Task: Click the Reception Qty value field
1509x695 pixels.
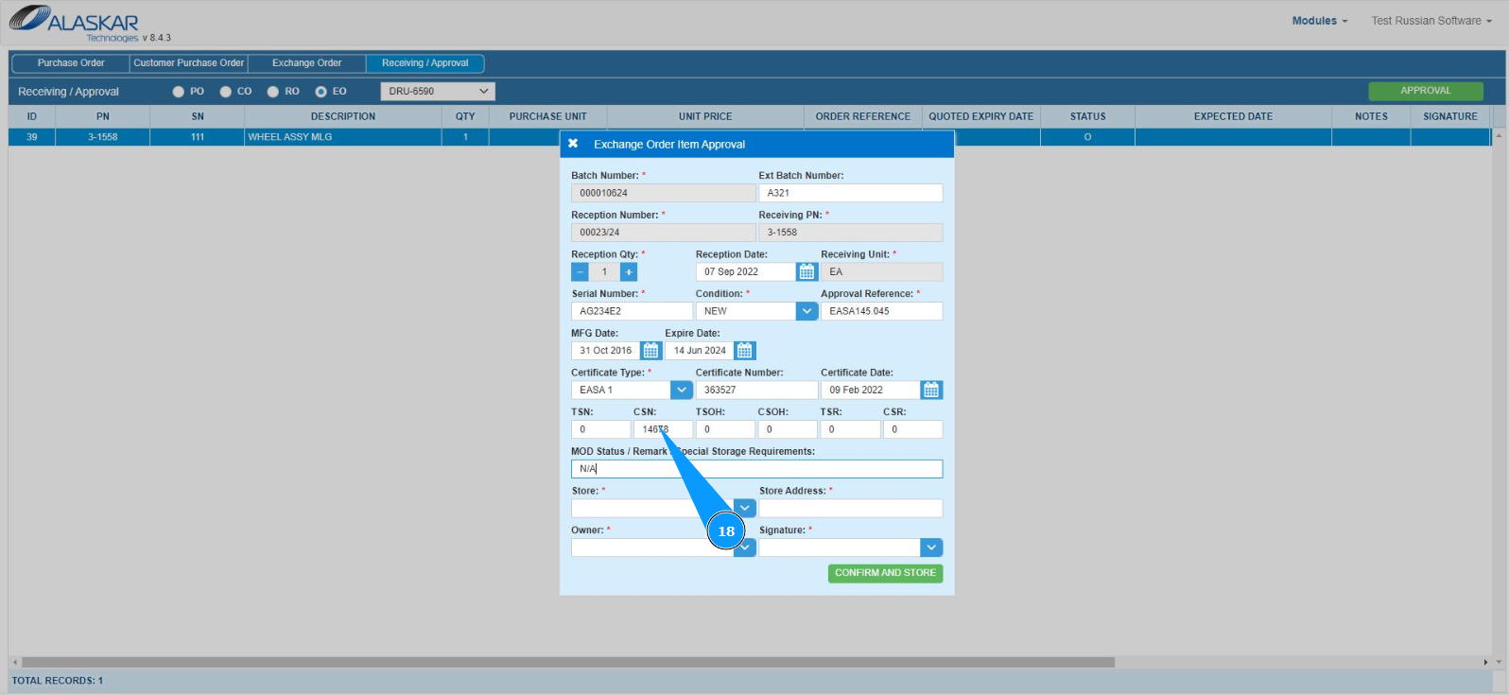Action: coord(604,272)
